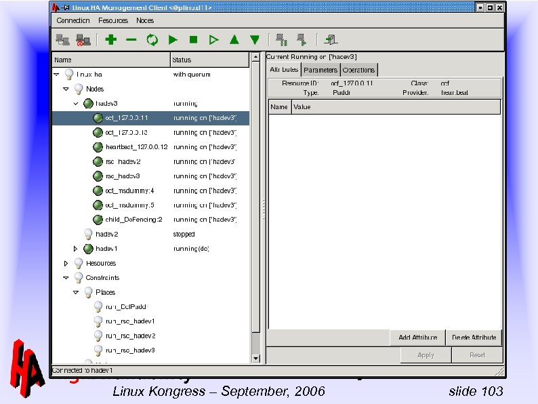Click the green icon beside heartbeat_127.0.0.12
The image size is (538, 404).
point(98,147)
